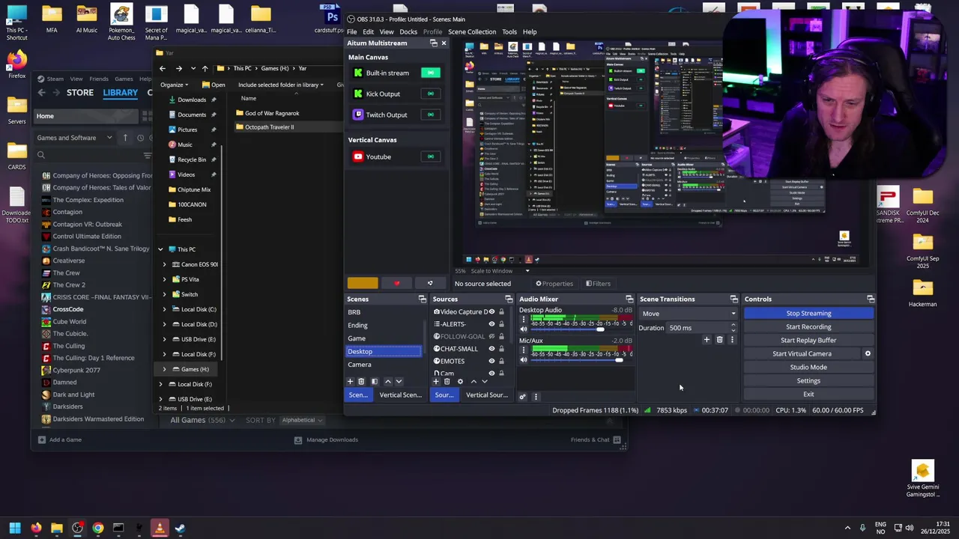
Task: Expand the PS Vita tree node
Action: [x=165, y=279]
